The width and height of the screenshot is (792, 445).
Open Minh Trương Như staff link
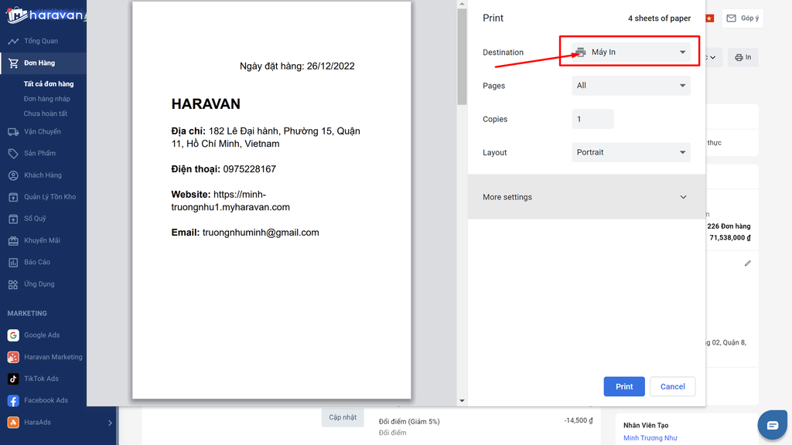pos(650,438)
